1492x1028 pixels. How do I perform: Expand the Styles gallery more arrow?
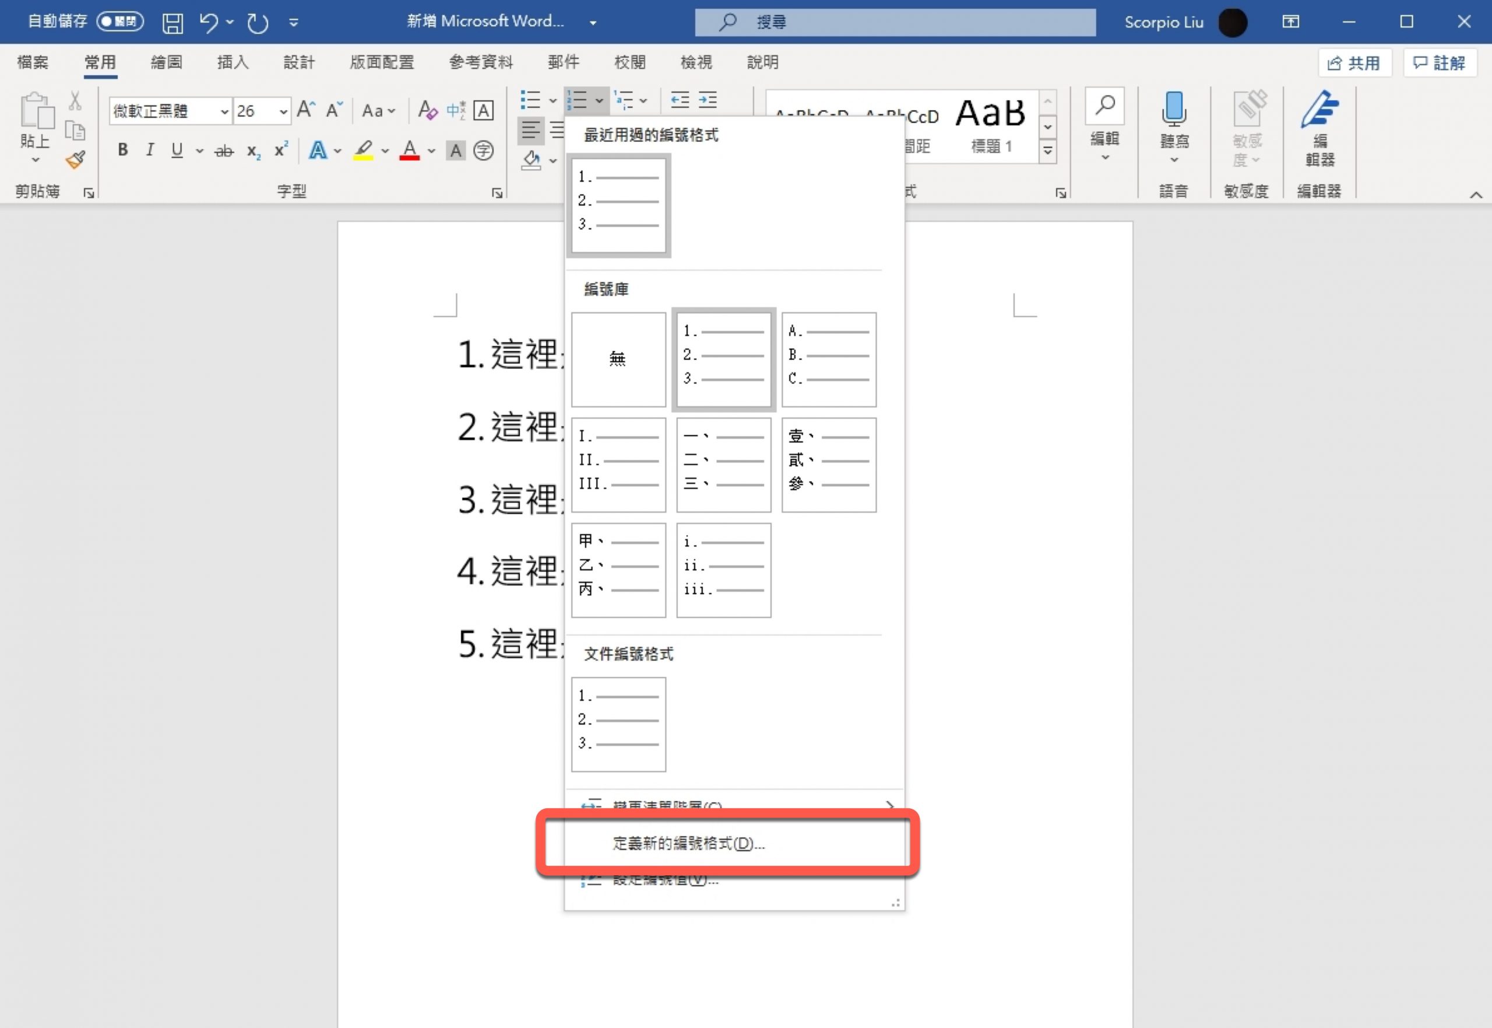click(1048, 150)
